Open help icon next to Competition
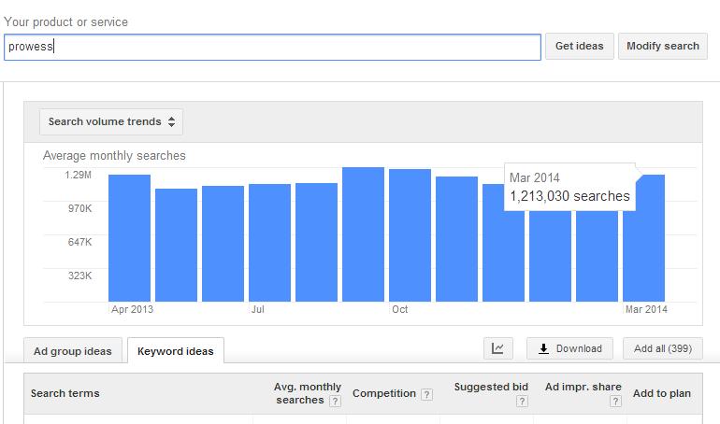 click(x=426, y=394)
